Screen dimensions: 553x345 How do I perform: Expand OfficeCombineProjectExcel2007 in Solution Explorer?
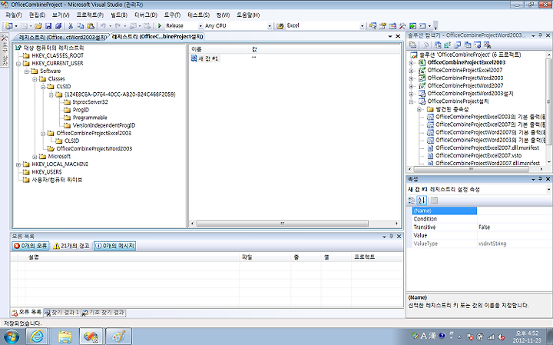click(x=411, y=71)
